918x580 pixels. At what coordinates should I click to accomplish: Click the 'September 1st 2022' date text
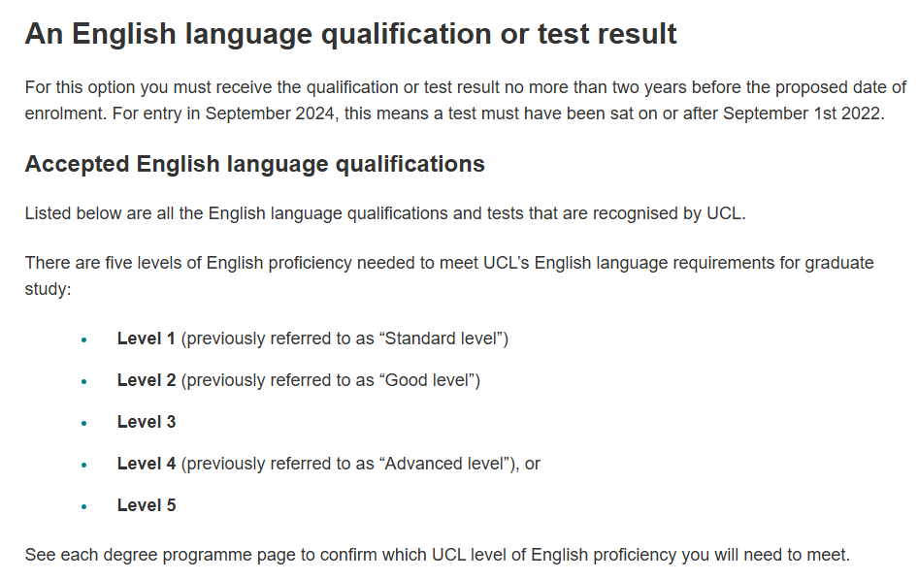point(803,113)
